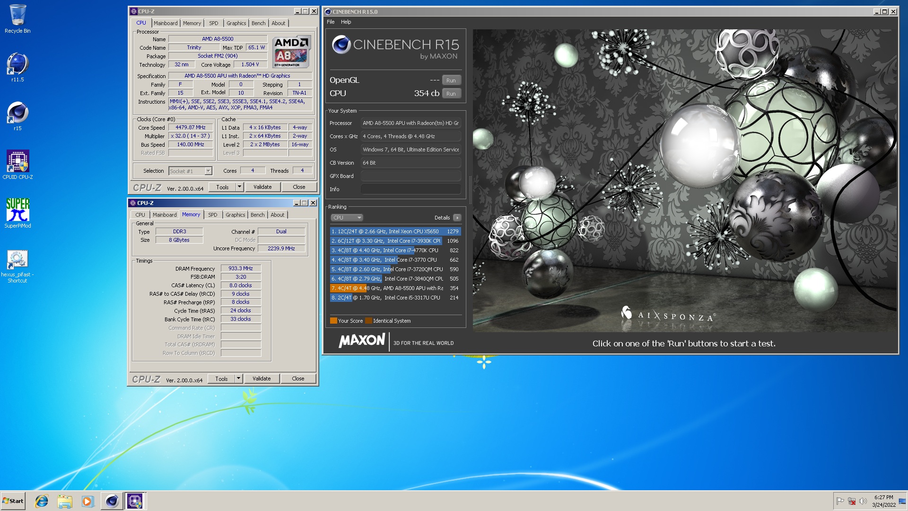
Task: Click the MAXON logo at the bottom
Action: [x=362, y=341]
